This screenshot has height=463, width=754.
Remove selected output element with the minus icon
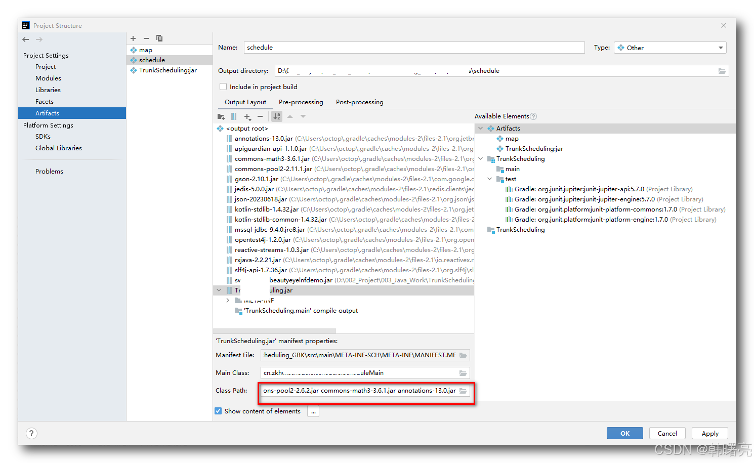pos(260,116)
